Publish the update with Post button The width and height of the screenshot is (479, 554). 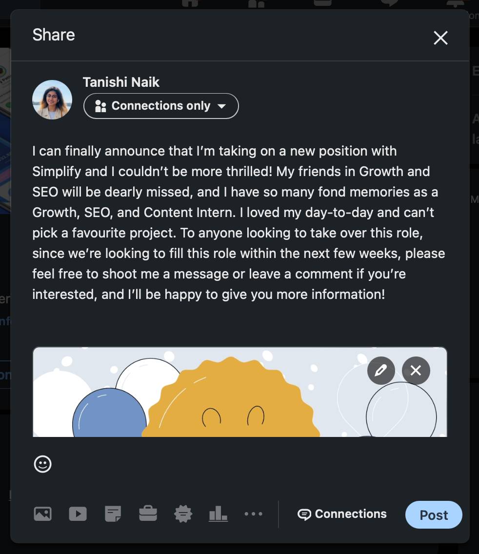click(x=434, y=515)
